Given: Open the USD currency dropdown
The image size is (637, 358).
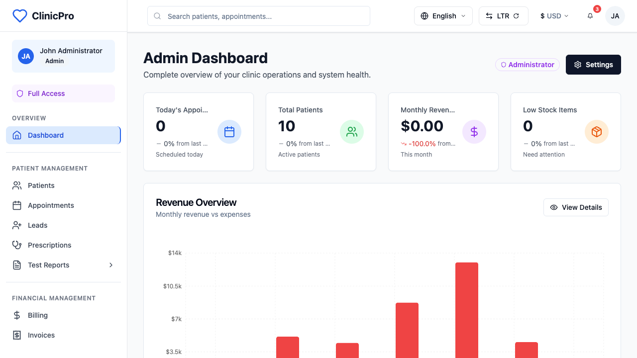Looking at the screenshot, I should pos(554,16).
